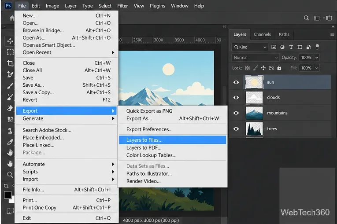Open the Normal blend mode dropdown
Viewport: 337px width, 224px height.
click(x=255, y=58)
